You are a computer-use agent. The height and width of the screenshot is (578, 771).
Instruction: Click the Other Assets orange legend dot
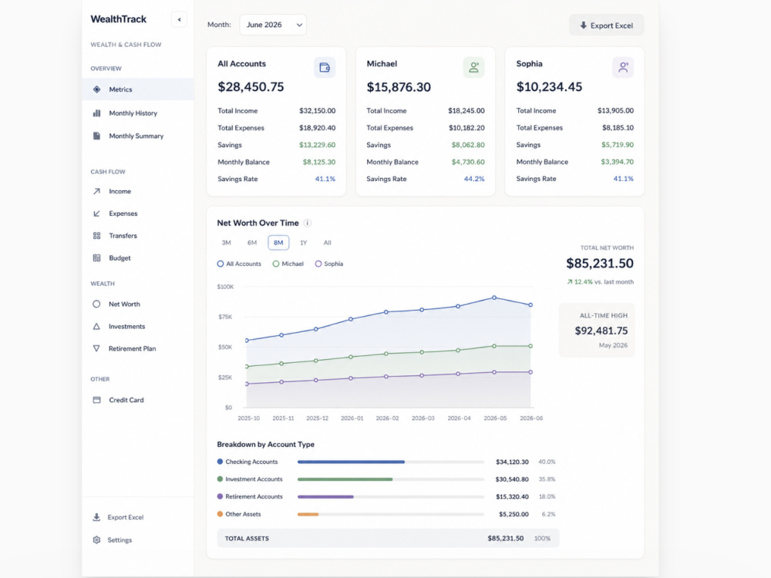[220, 514]
